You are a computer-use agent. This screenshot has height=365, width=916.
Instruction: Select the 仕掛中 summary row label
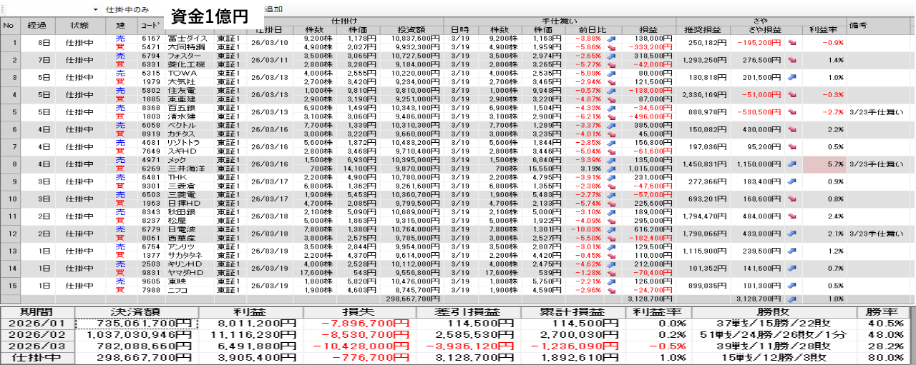click(x=37, y=357)
